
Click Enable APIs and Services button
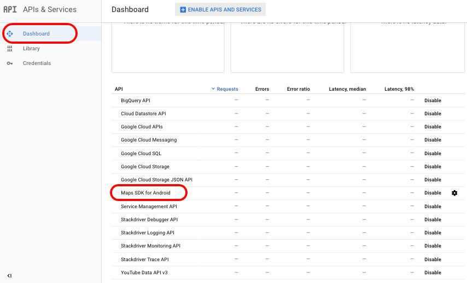click(x=220, y=9)
